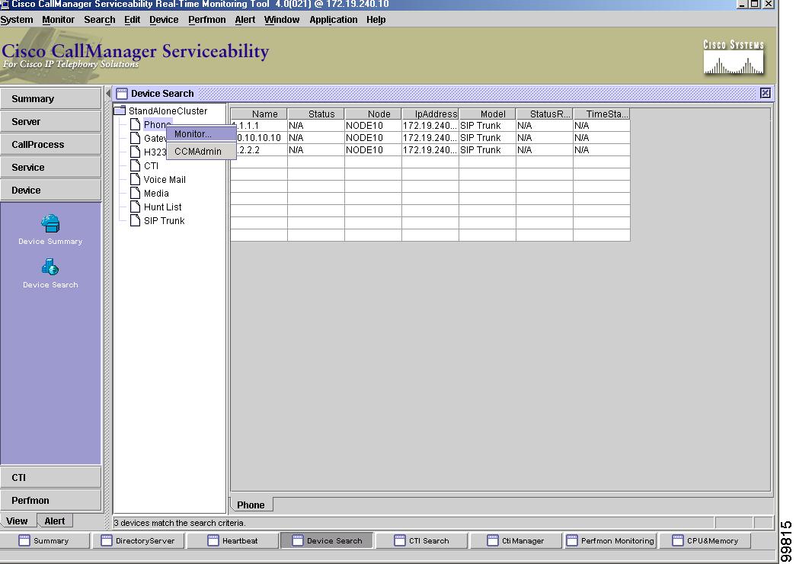The height and width of the screenshot is (564, 796).
Task: Open the Device Search icon in sidebar
Action: (50, 267)
